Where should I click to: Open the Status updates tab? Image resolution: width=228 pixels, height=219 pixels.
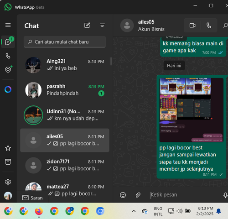[8, 69]
